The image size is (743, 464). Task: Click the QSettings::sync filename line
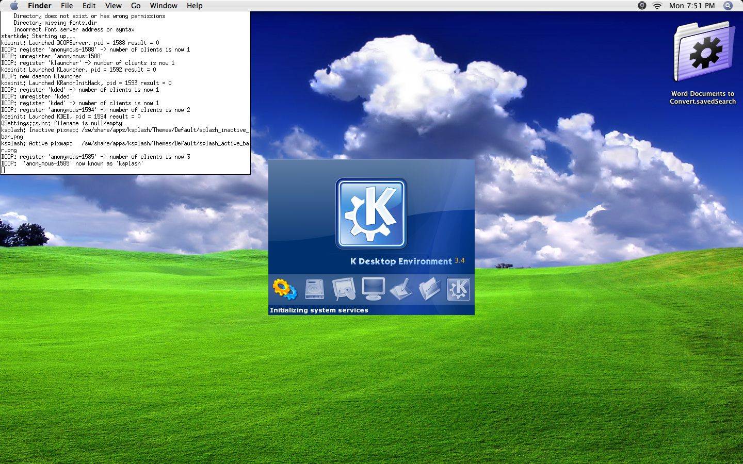pyautogui.click(x=61, y=123)
